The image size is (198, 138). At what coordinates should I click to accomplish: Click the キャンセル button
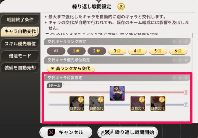[x=66, y=132]
